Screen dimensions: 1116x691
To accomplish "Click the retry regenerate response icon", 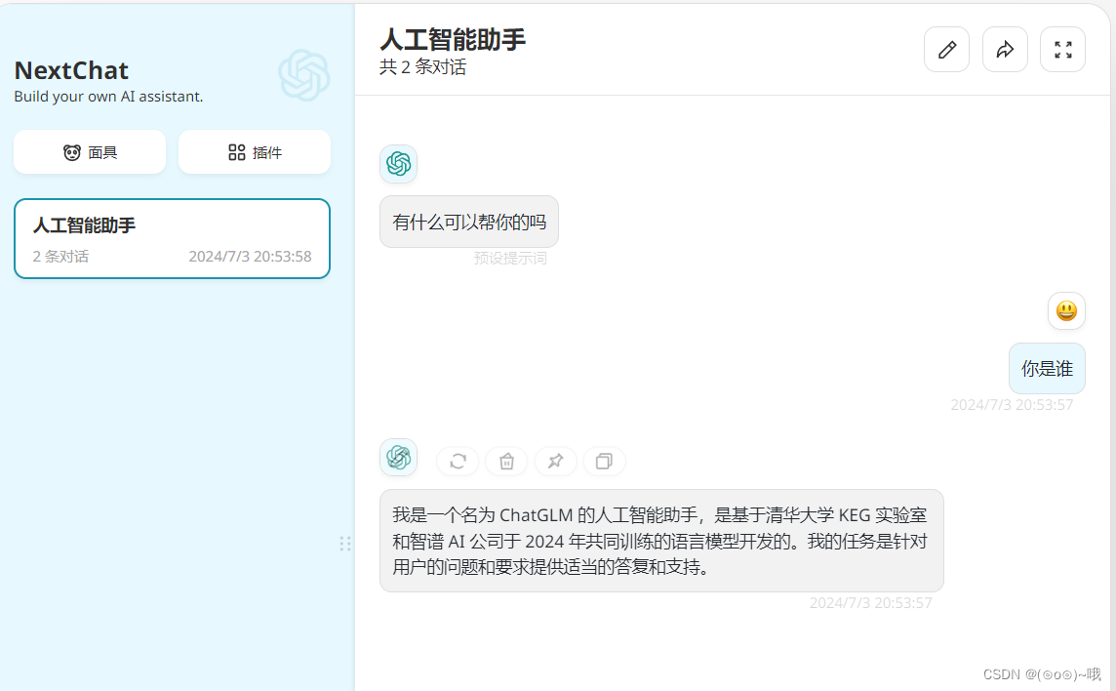I will 458,462.
